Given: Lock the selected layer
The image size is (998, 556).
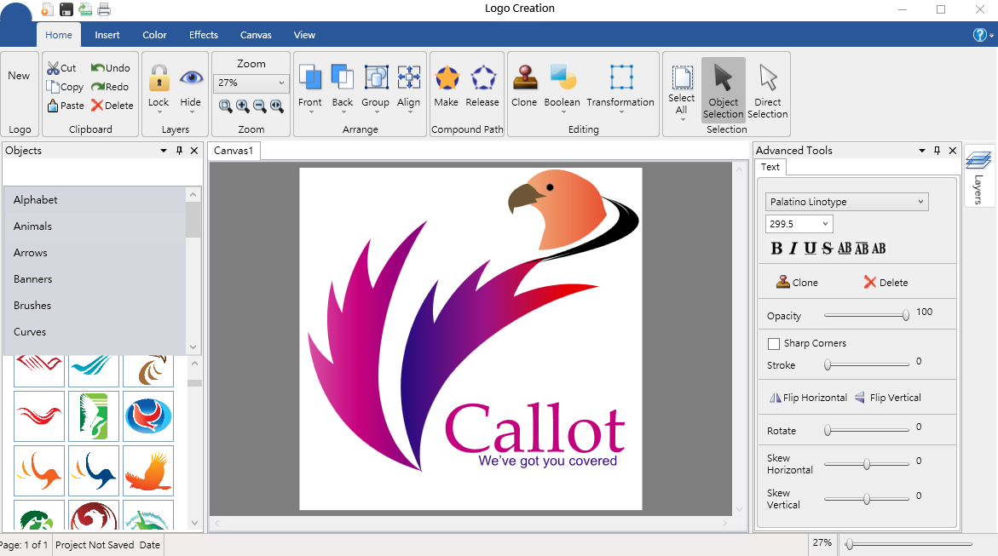Looking at the screenshot, I should coord(159,86).
